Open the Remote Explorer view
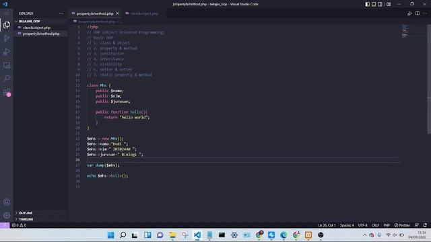Viewport: 431px width, 242px height. click(7, 65)
